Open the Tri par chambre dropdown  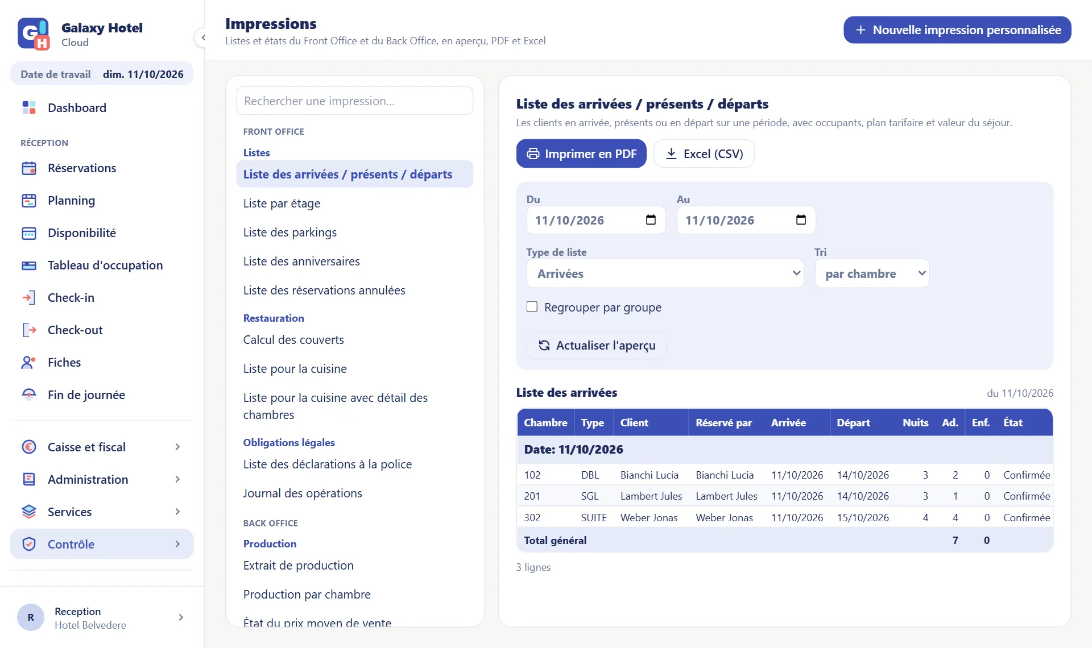click(872, 273)
